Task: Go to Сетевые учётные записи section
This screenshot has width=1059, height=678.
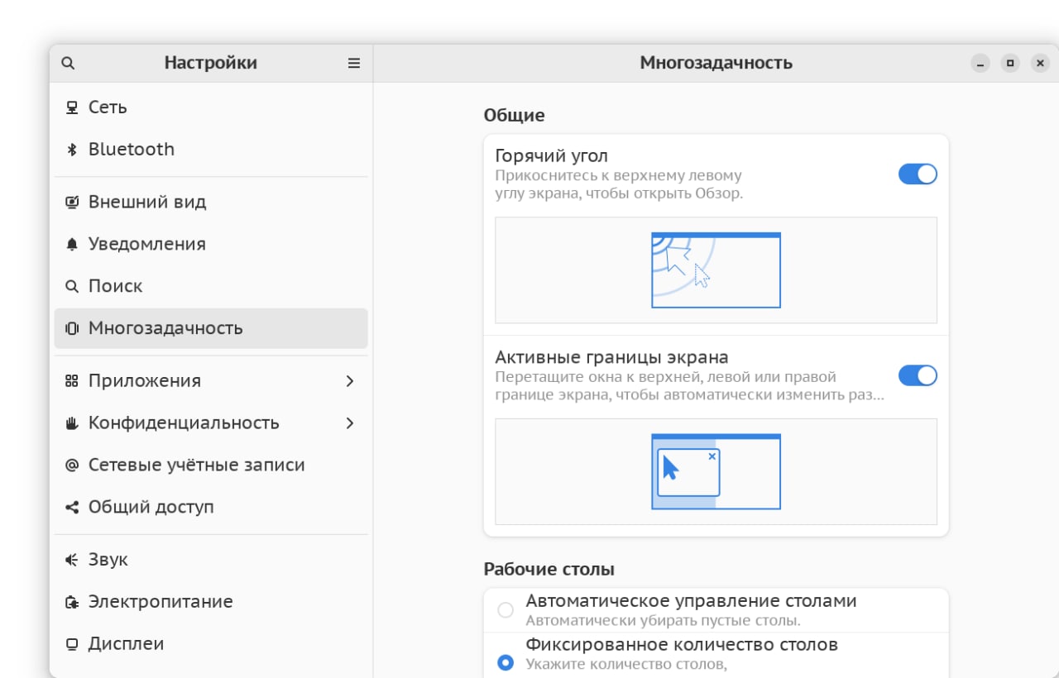Action: (196, 465)
